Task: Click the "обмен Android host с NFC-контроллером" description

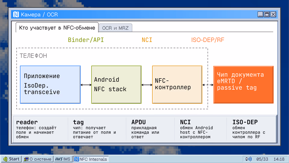Action: 197,132
